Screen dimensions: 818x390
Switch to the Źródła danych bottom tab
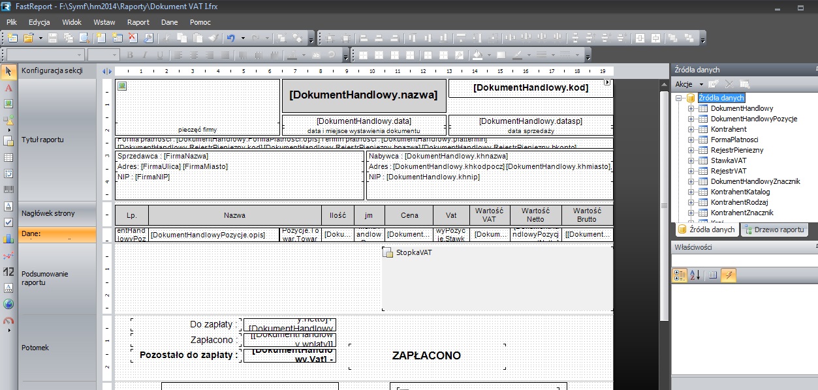coord(707,230)
